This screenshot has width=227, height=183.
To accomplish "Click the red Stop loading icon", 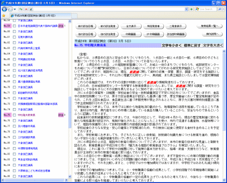I will tap(26, 9).
